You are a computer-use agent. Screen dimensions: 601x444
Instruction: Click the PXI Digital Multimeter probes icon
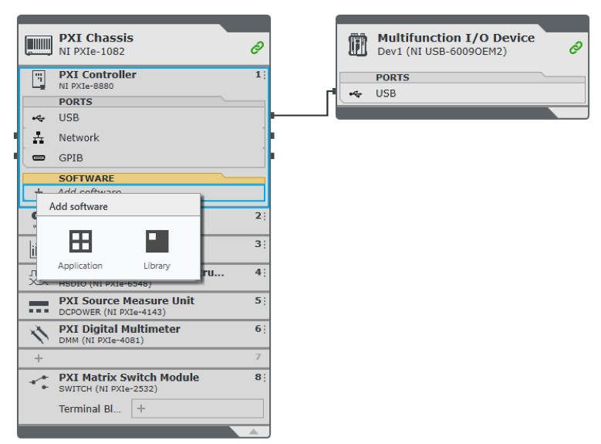click(x=39, y=334)
